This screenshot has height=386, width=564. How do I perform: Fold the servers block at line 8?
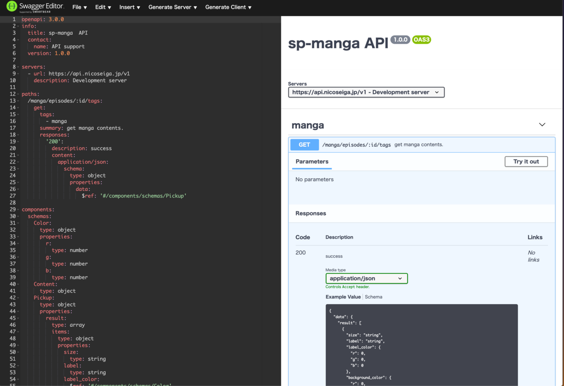pos(18,67)
